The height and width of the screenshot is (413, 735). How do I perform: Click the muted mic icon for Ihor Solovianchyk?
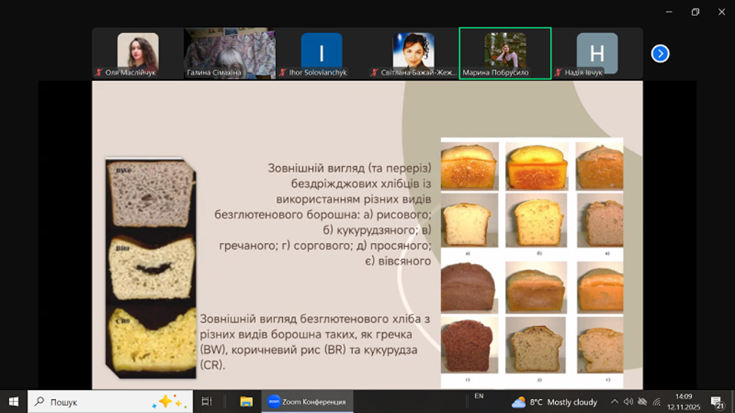tap(283, 72)
